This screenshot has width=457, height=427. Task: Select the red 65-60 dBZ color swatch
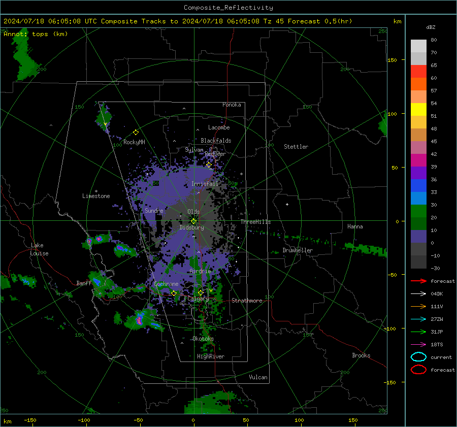pos(418,72)
